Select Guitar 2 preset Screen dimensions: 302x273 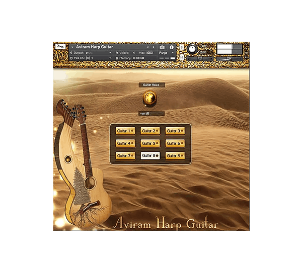pyautogui.click(x=150, y=131)
